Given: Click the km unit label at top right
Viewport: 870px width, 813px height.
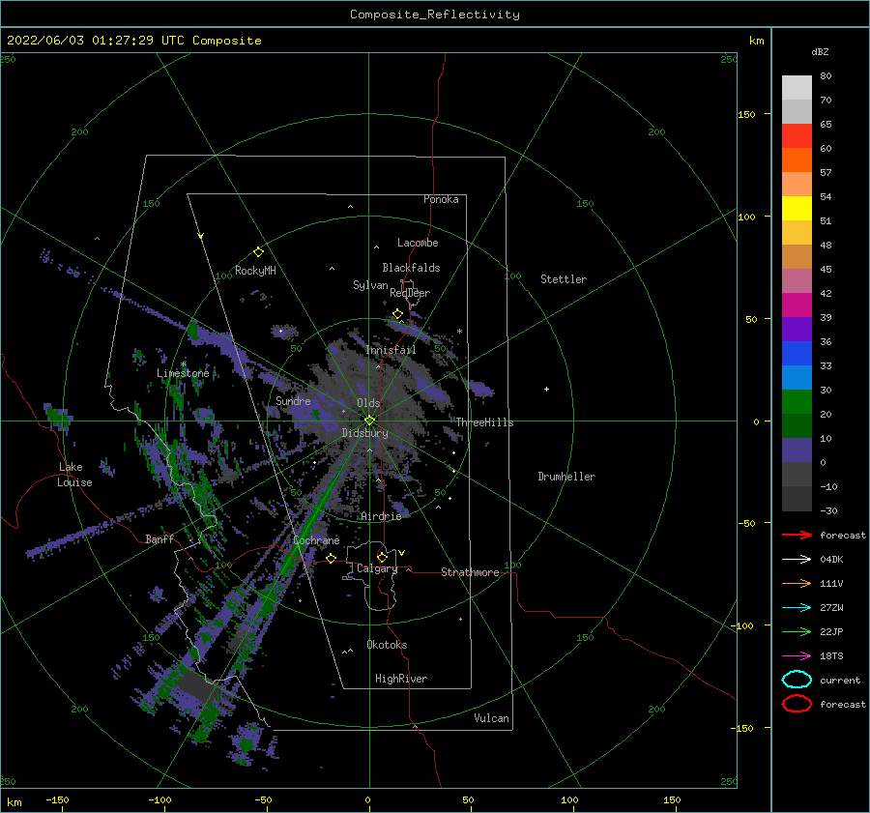Looking at the screenshot, I should pos(756,41).
